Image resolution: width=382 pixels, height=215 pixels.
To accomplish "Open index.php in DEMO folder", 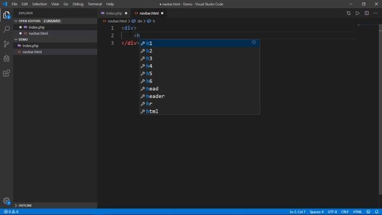I will [55, 45].
